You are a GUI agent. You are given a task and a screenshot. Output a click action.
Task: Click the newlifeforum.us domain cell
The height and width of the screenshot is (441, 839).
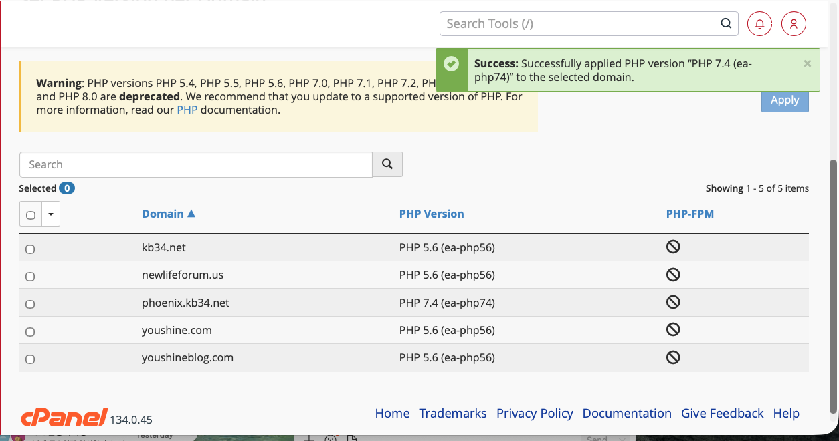(183, 275)
